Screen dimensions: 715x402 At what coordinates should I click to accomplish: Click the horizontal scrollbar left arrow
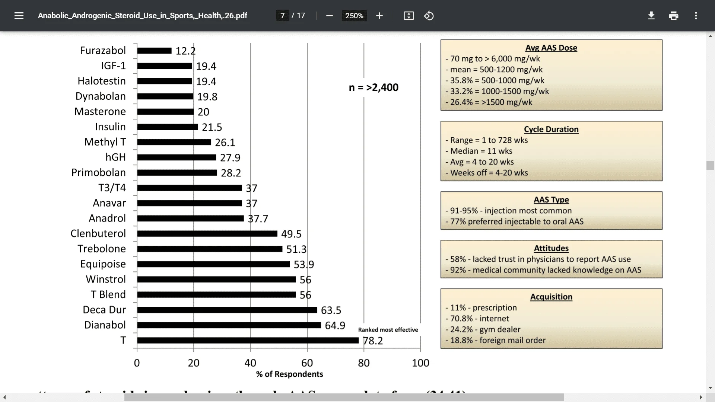coord(4,398)
